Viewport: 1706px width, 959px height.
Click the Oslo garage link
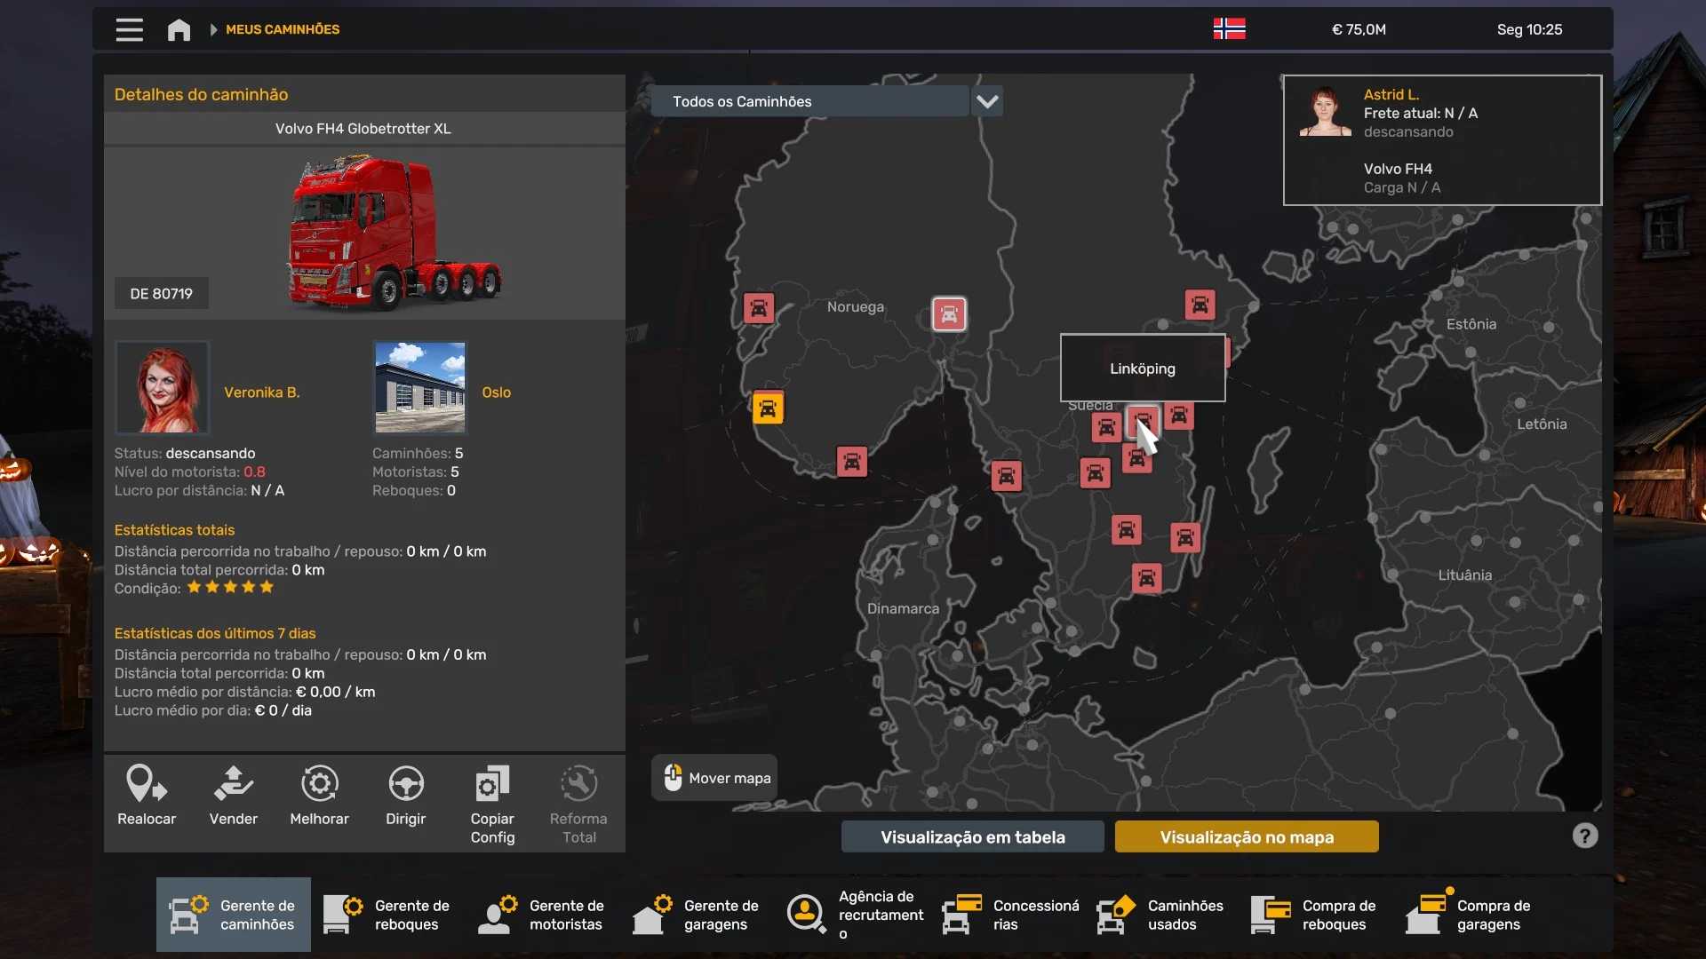[x=496, y=392]
